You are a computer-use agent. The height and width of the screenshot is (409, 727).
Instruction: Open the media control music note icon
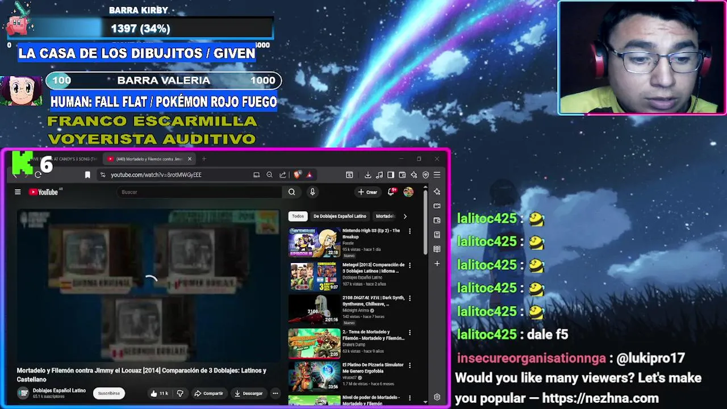pos(379,175)
